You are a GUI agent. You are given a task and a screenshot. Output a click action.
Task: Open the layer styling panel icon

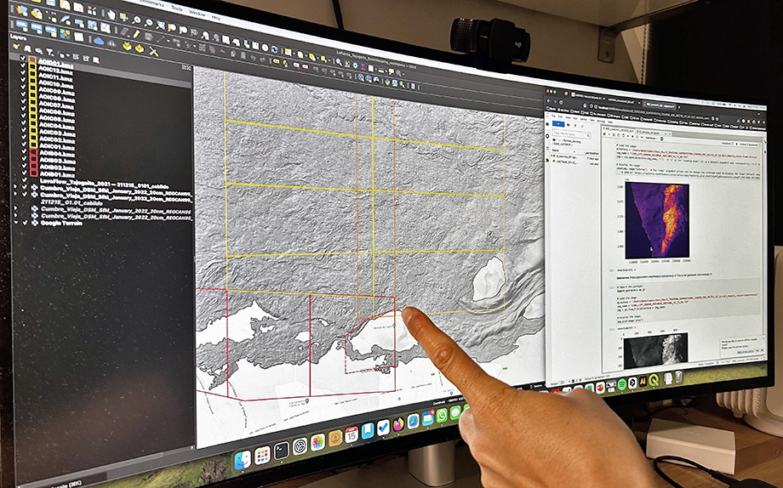[x=15, y=47]
